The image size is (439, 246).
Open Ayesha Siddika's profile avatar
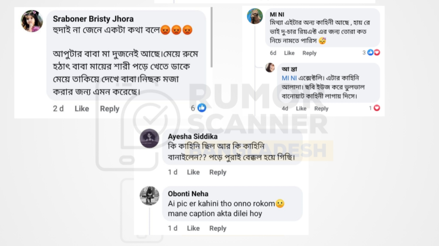(x=150, y=138)
